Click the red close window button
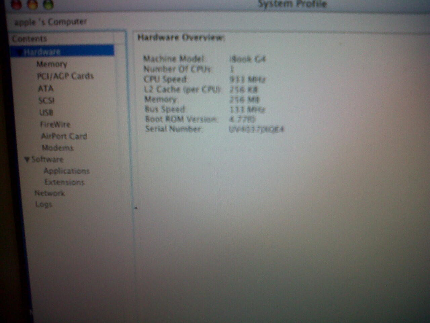The image size is (430, 323). pyautogui.click(x=16, y=4)
